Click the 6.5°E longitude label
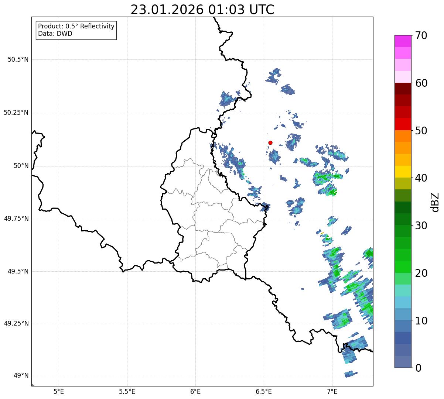This screenshot has width=444, height=399. 264,391
